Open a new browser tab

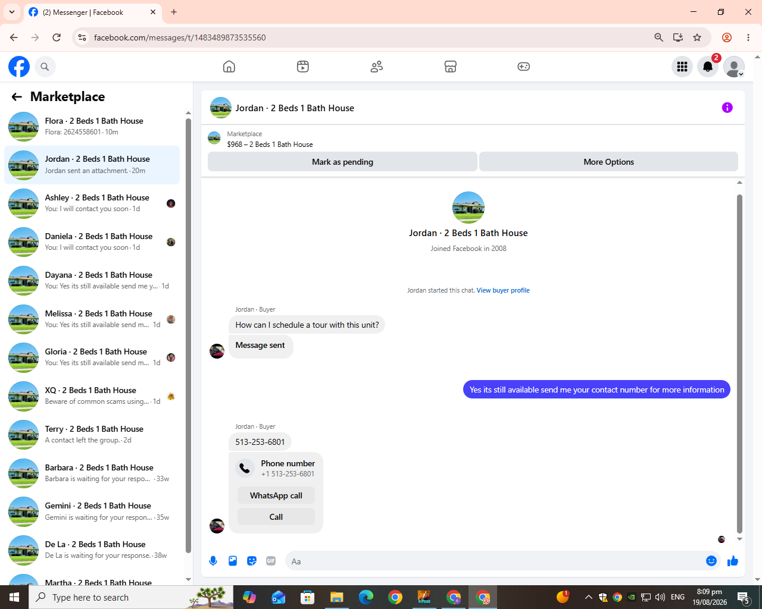tap(174, 12)
